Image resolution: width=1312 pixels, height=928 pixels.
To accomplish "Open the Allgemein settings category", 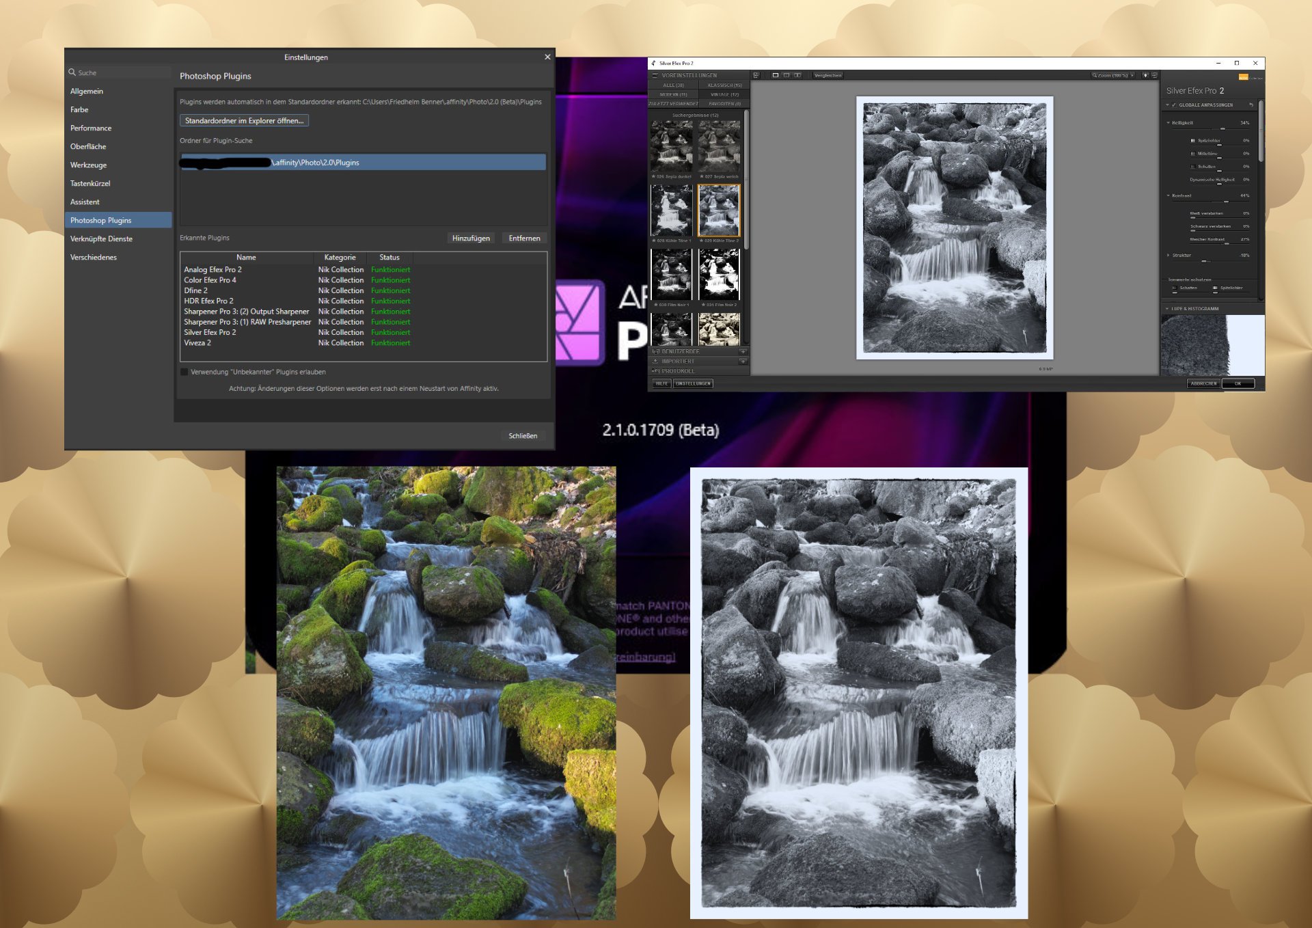I will tap(119, 91).
